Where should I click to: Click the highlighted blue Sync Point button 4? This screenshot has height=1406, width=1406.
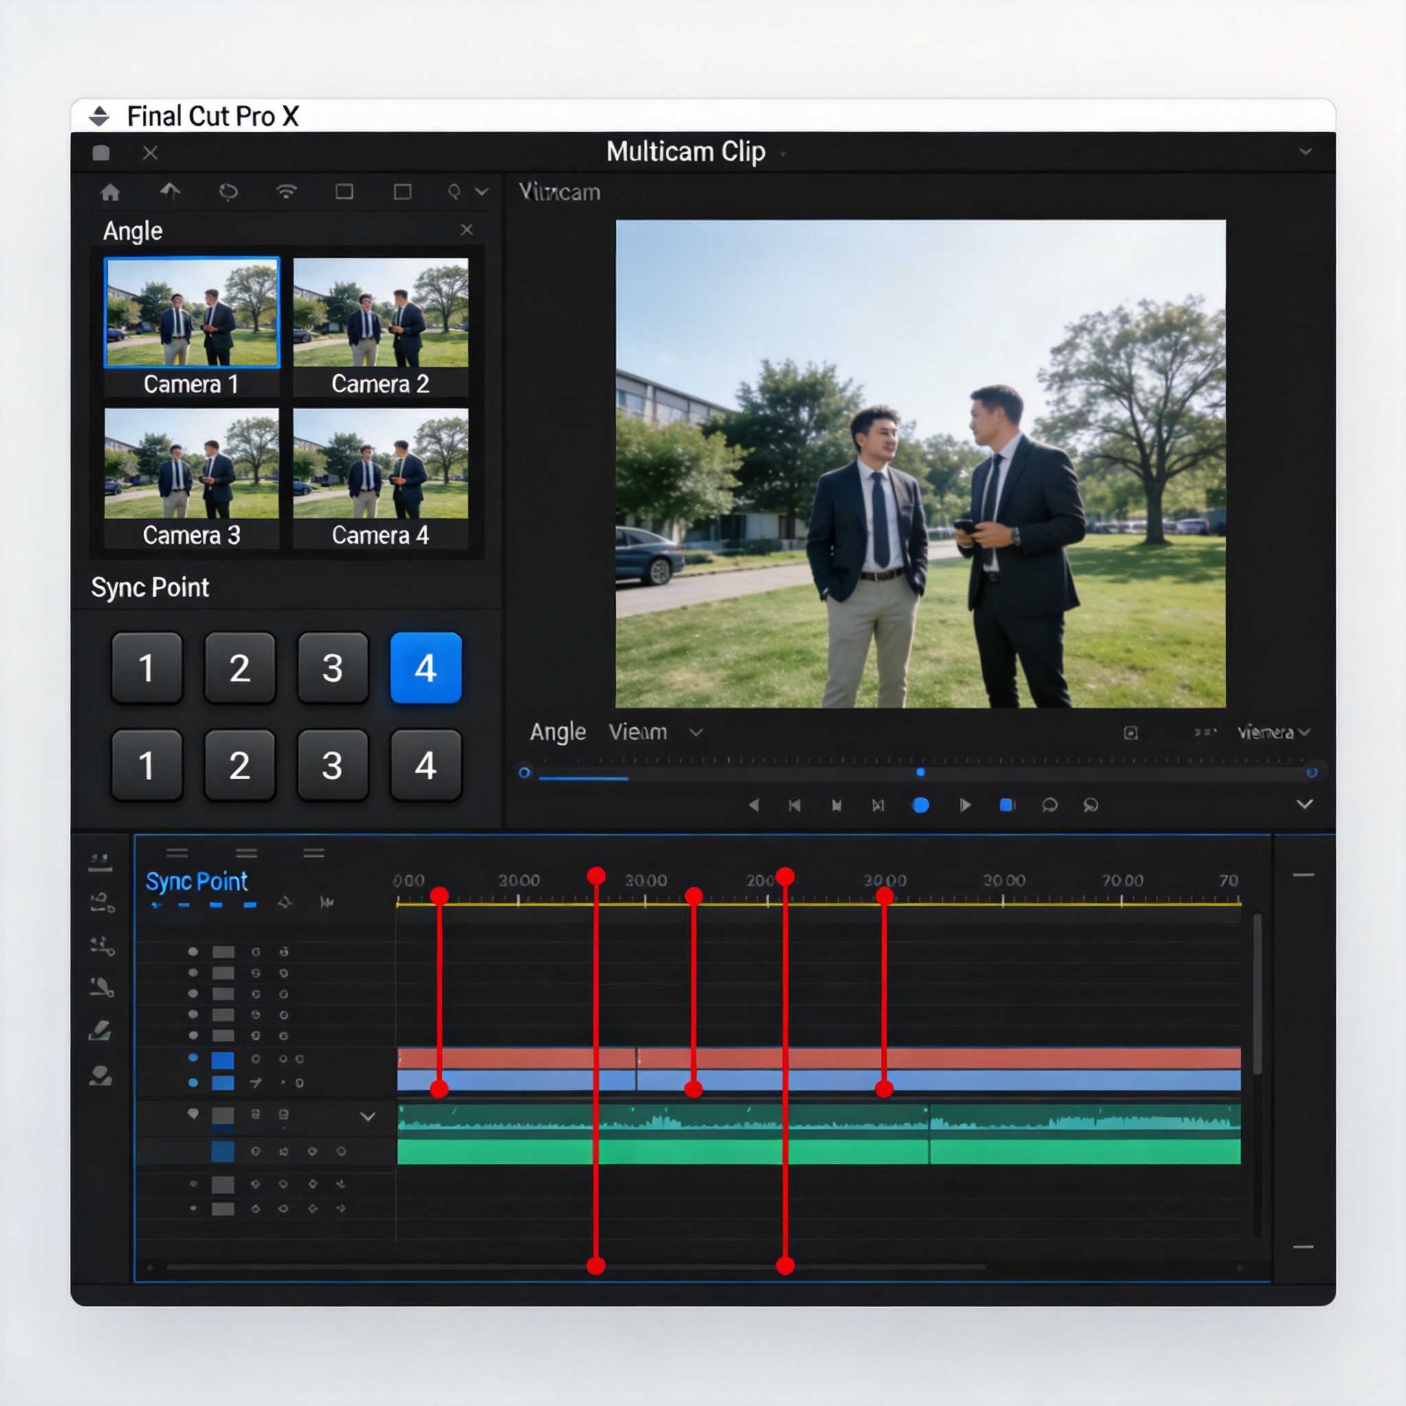pos(426,667)
